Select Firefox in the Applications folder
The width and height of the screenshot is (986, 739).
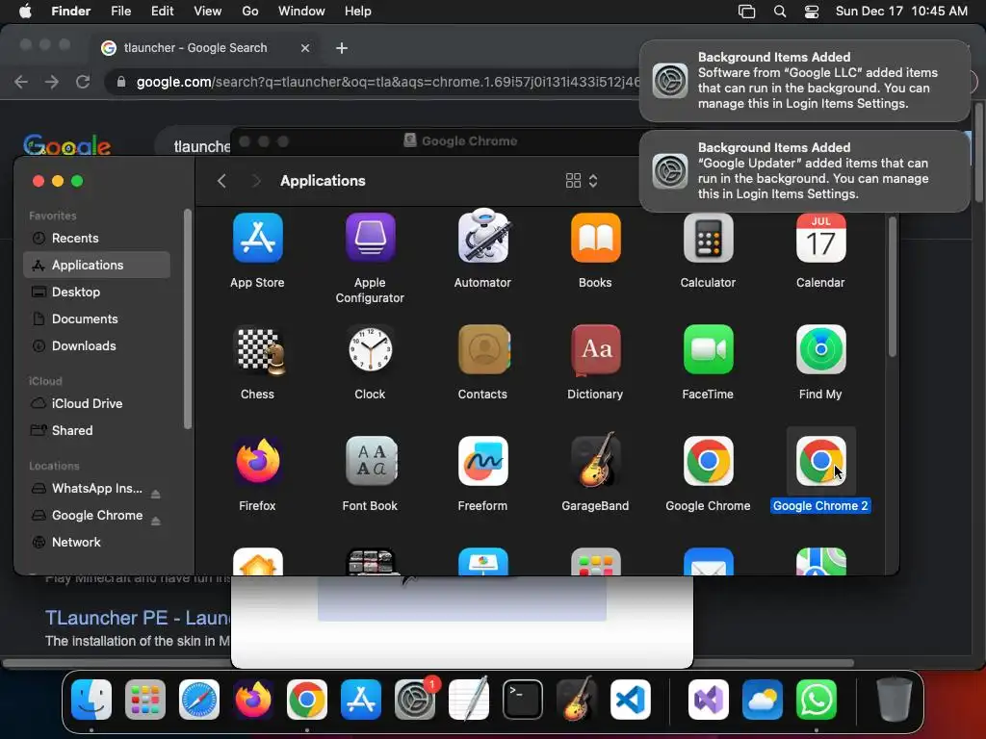tap(257, 461)
